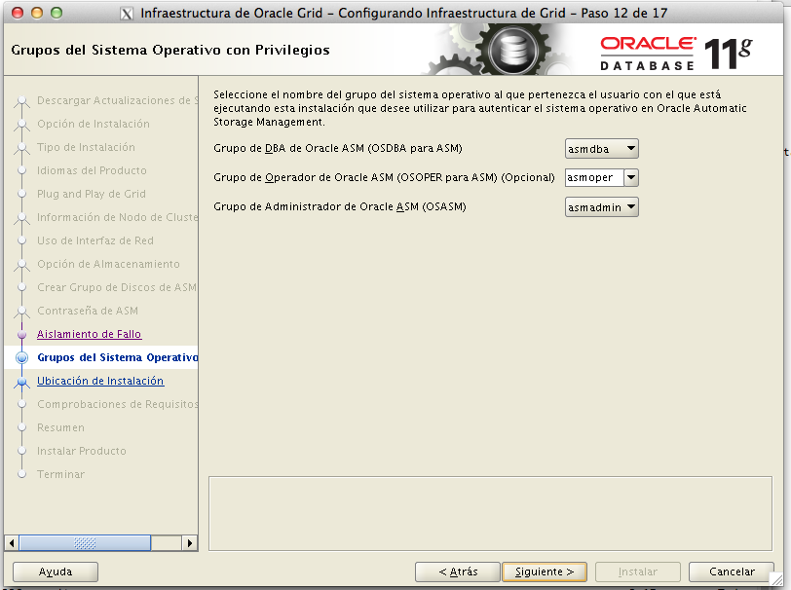
Task: Go back with the Atrás button
Action: 457,572
